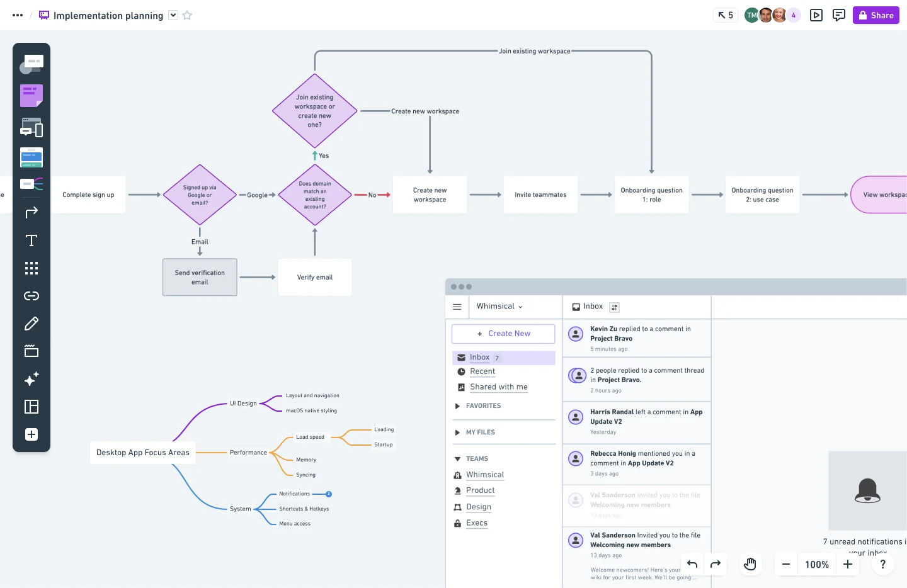
Task: Open the AI sparkle tool
Action: coord(31,379)
